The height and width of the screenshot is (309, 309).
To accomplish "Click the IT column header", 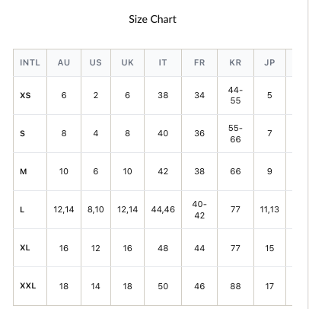I will 163,62.
